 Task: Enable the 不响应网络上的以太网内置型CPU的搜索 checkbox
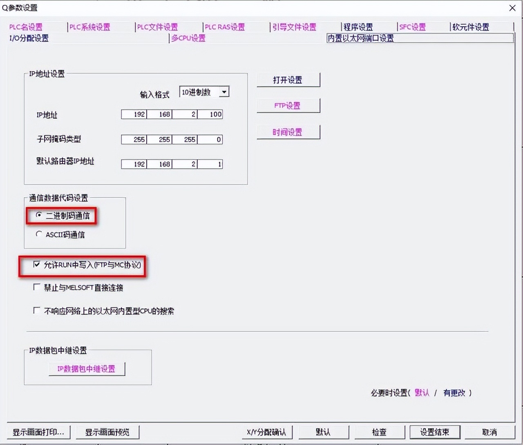37,311
